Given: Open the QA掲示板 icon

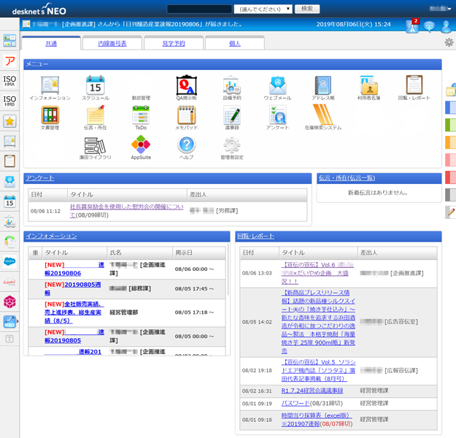Looking at the screenshot, I should (186, 85).
